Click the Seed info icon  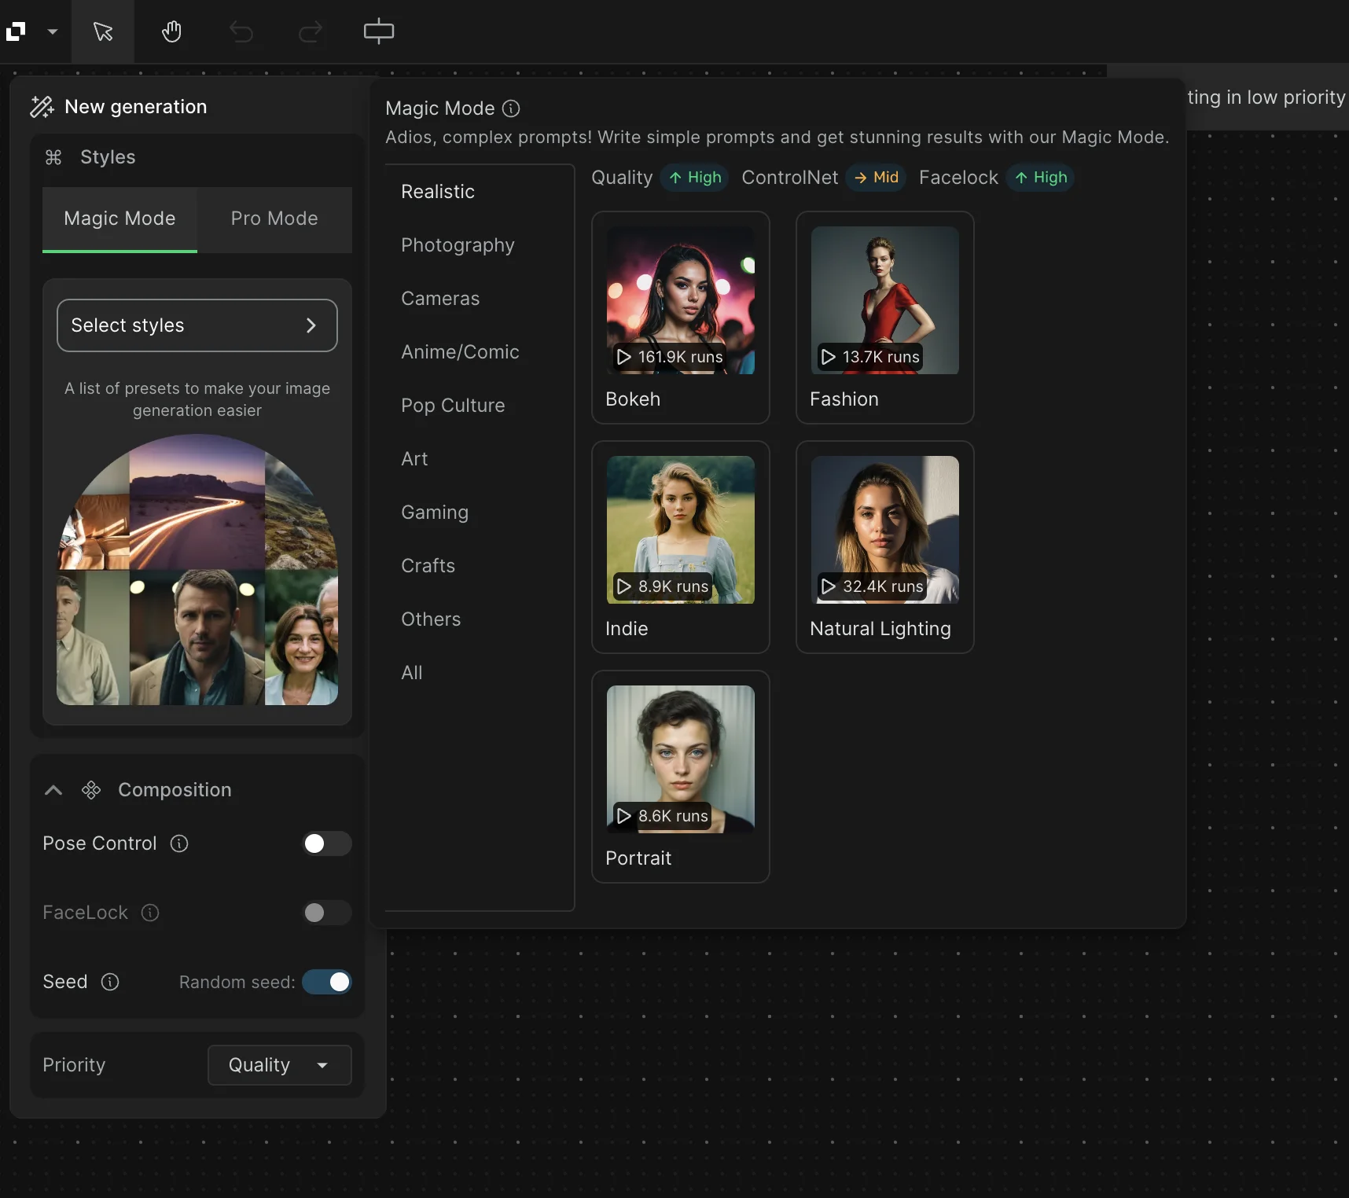click(x=110, y=982)
